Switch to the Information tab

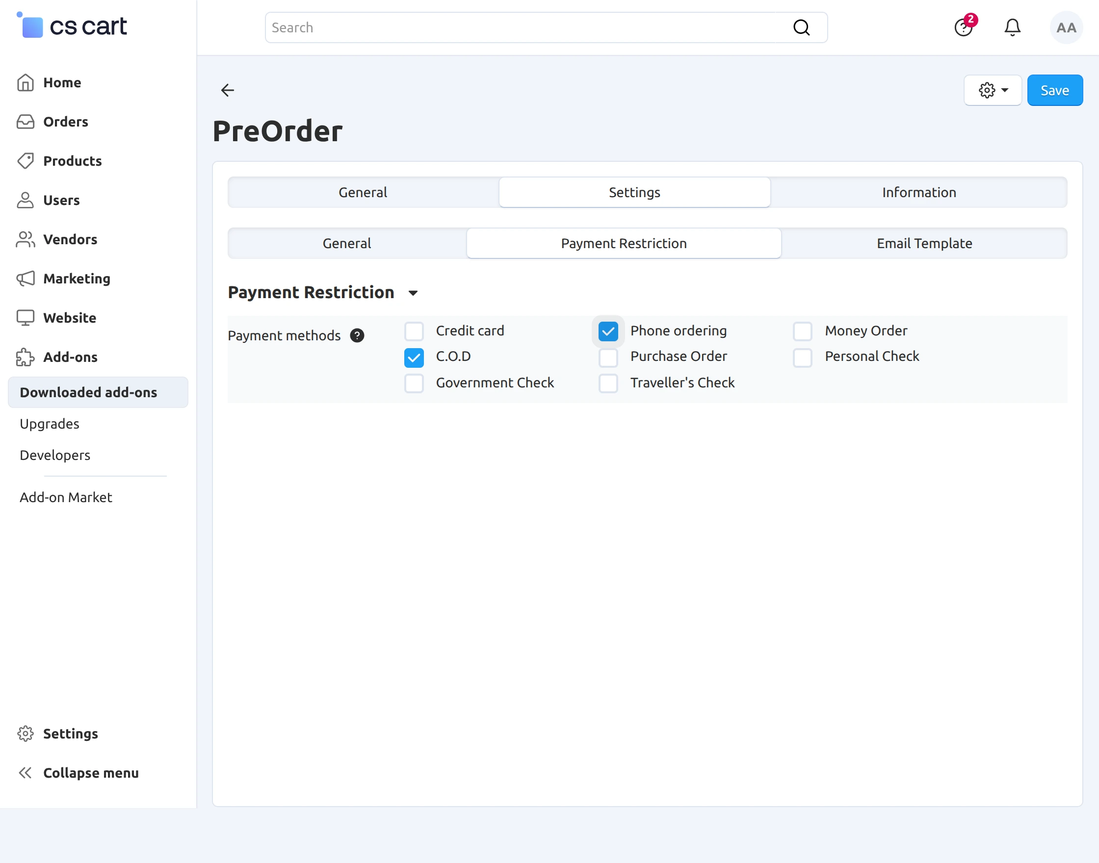[x=918, y=192]
